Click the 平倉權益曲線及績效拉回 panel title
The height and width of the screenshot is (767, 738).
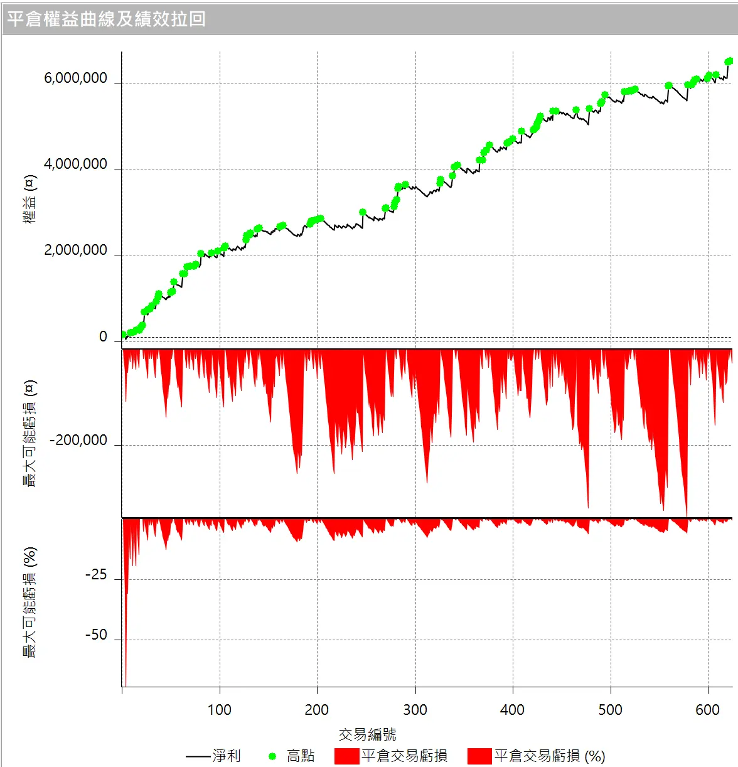click(x=106, y=19)
